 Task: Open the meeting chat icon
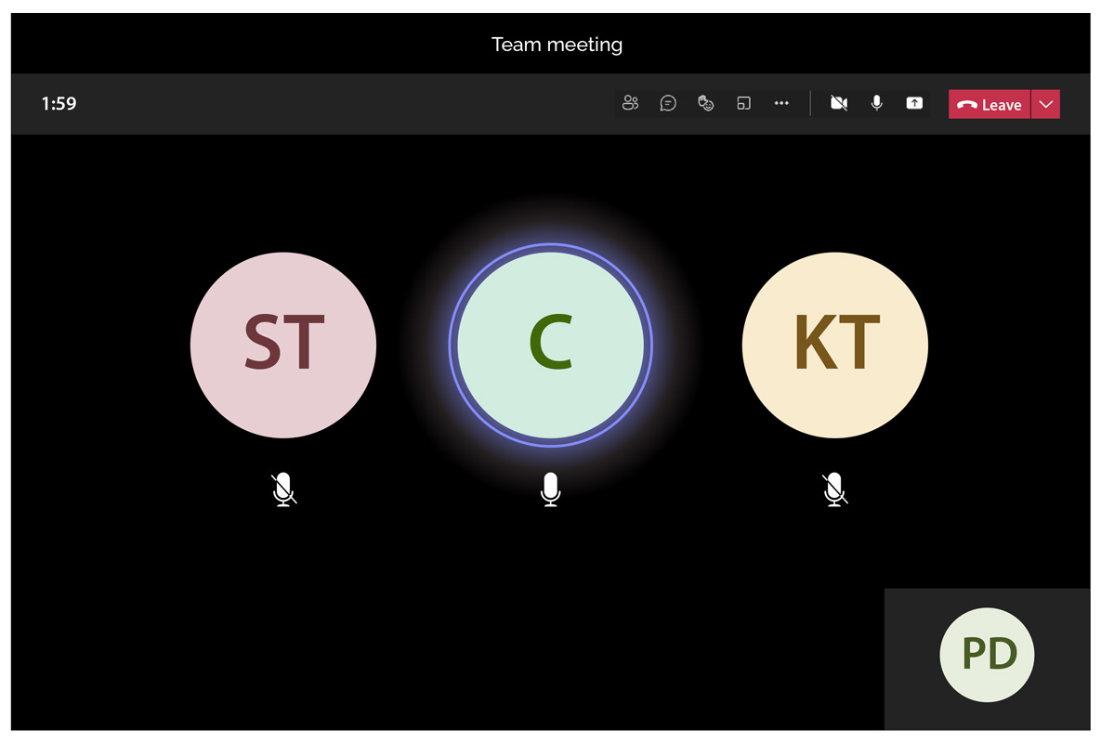[668, 103]
